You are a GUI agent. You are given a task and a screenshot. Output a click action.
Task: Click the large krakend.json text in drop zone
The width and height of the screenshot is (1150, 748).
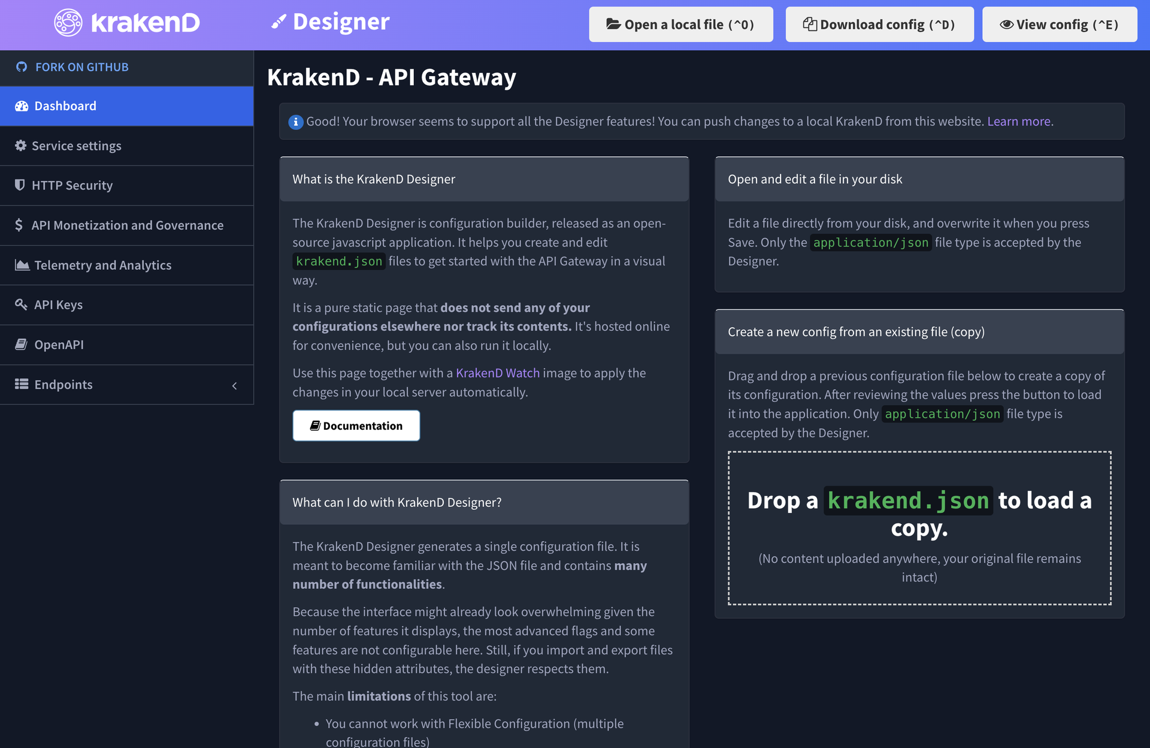pos(908,501)
